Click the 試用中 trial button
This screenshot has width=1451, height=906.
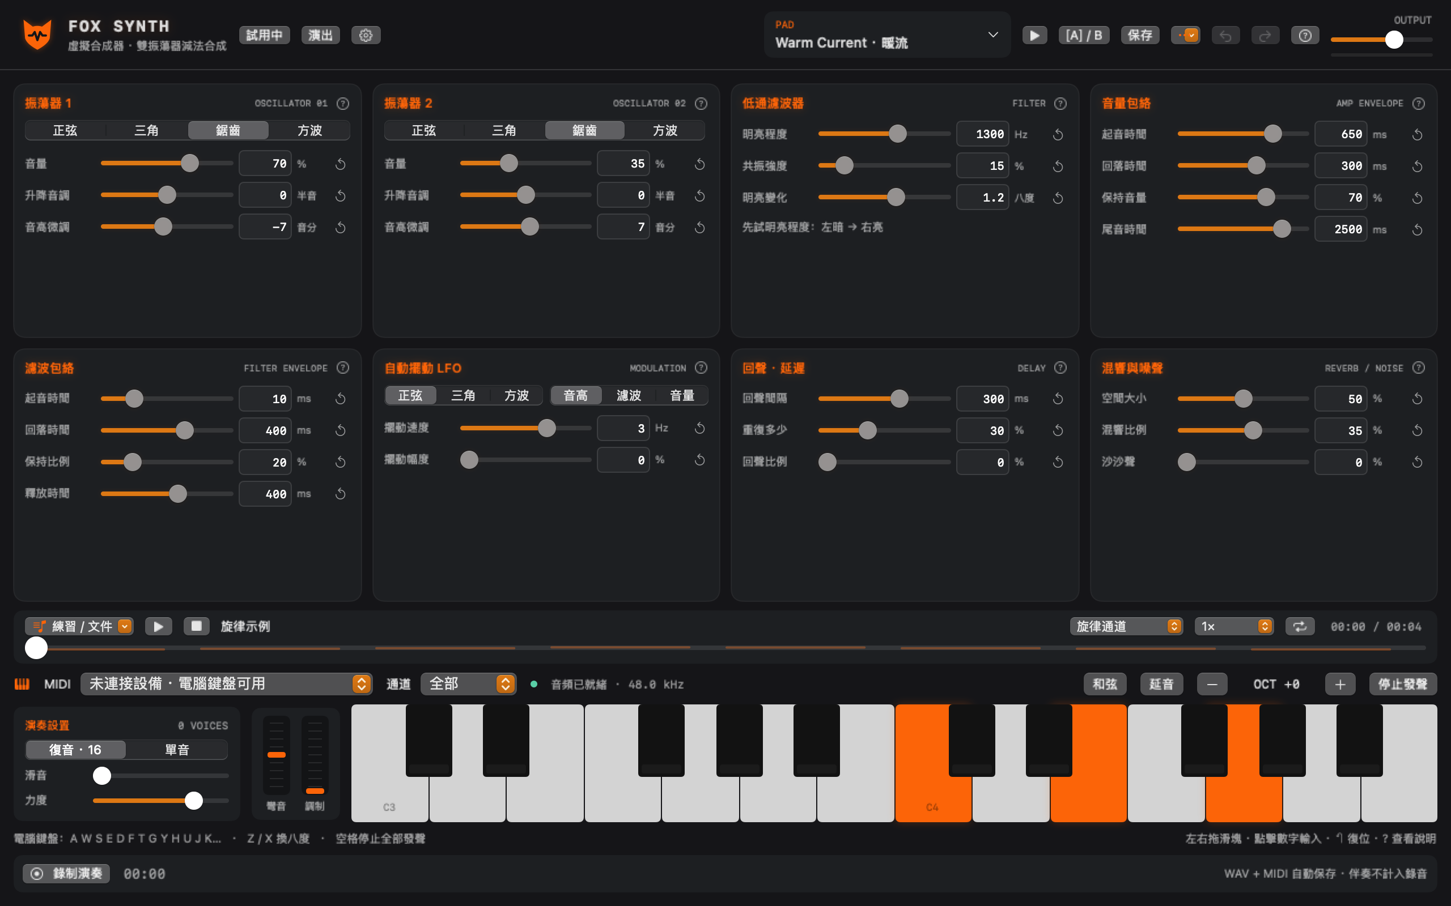tap(264, 35)
